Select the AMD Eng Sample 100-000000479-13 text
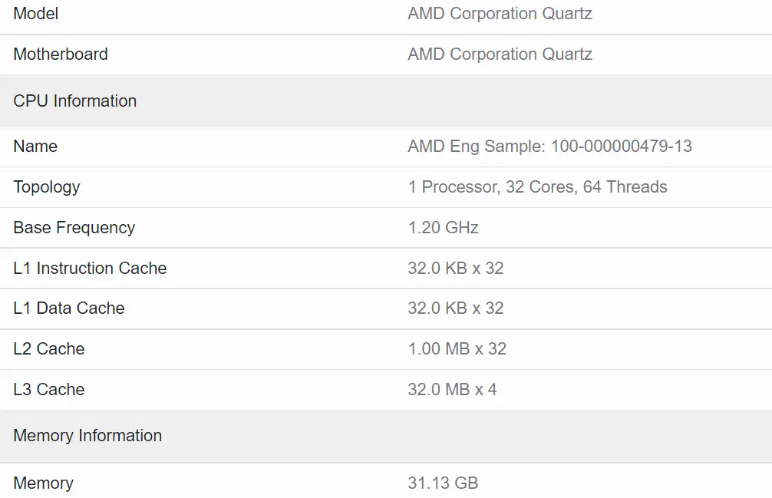The height and width of the screenshot is (498, 772). point(549,147)
